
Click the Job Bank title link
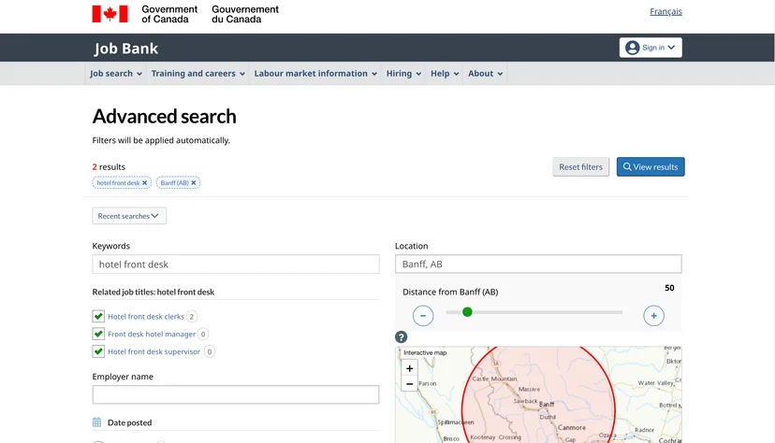[x=126, y=49]
